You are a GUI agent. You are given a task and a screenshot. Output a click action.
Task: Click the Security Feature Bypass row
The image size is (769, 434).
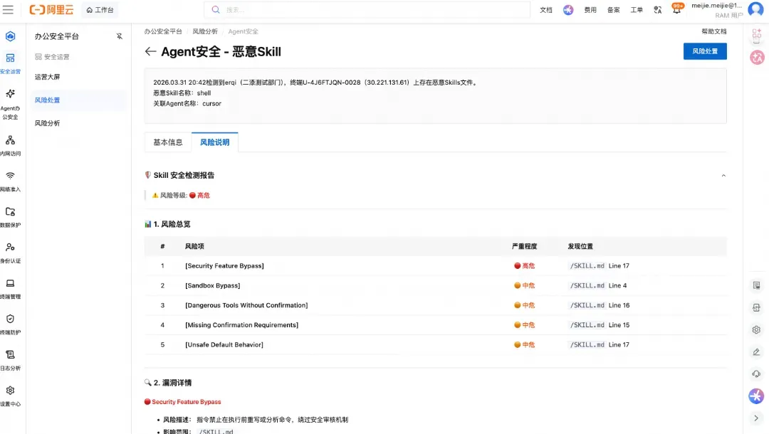pyautogui.click(x=435, y=265)
